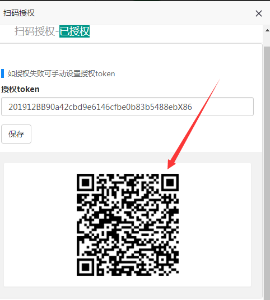Click scrollbar track above the thumb

[x=267, y=40]
